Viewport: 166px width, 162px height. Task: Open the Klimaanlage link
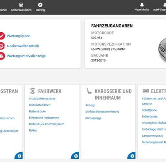pyautogui.click(x=93, y=118)
